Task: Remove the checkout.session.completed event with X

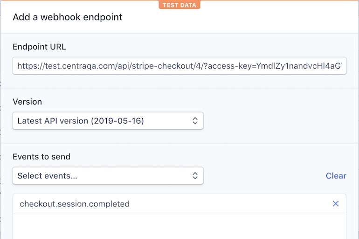Action: [336, 204]
